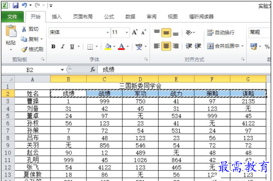This screenshot has height=181, width=273.
Task: Click the select all corner triangle
Action: [x=11, y=79]
